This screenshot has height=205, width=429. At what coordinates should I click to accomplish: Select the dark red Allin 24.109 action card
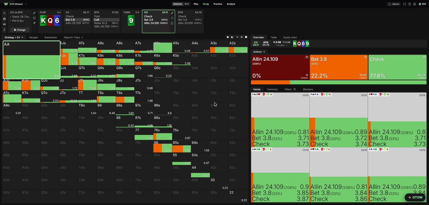point(280,67)
